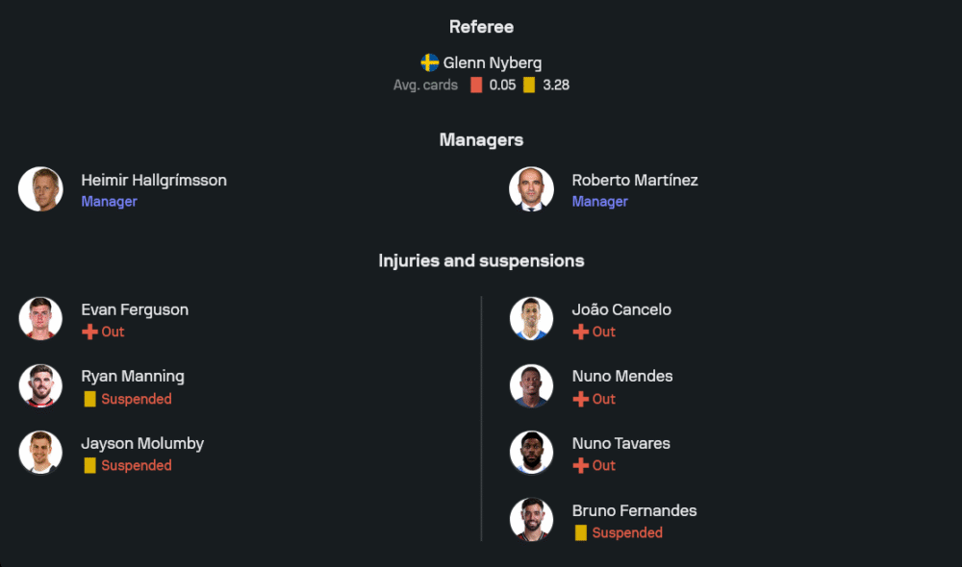View João Cancelo's player page
The width and height of the screenshot is (962, 567).
click(x=621, y=309)
